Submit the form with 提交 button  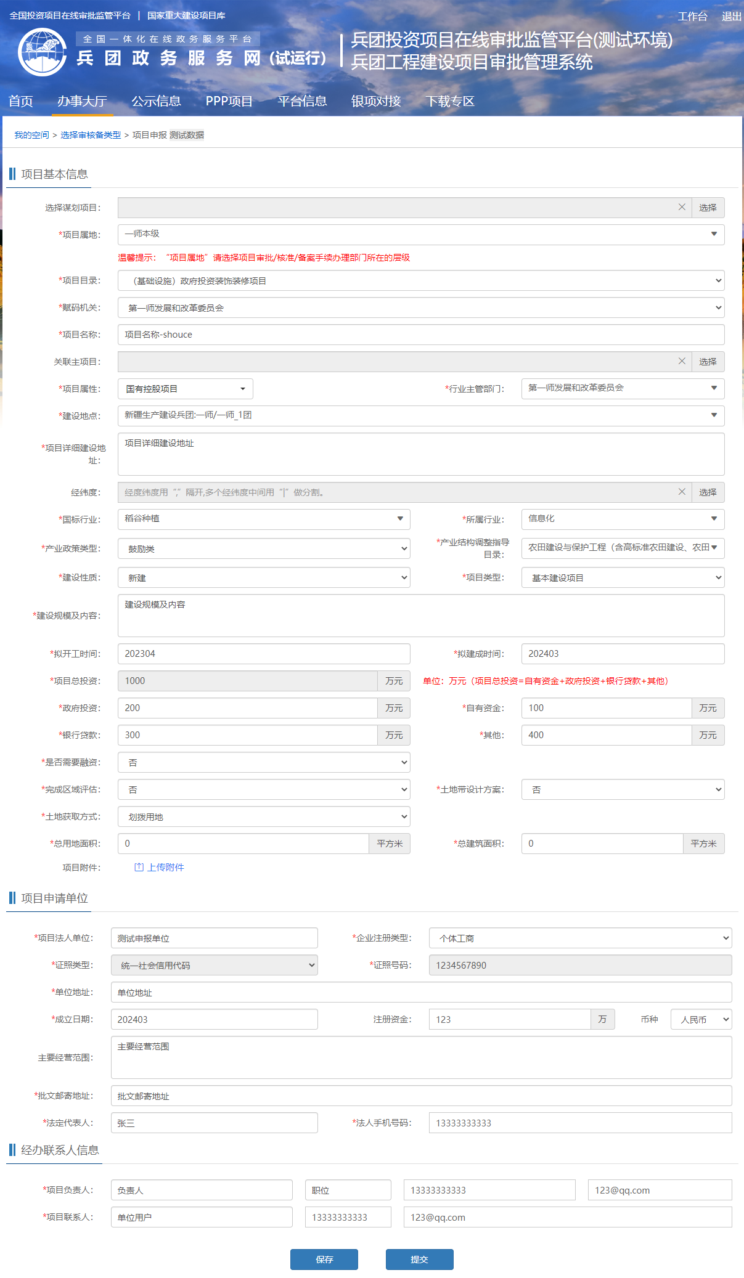[x=419, y=1260]
